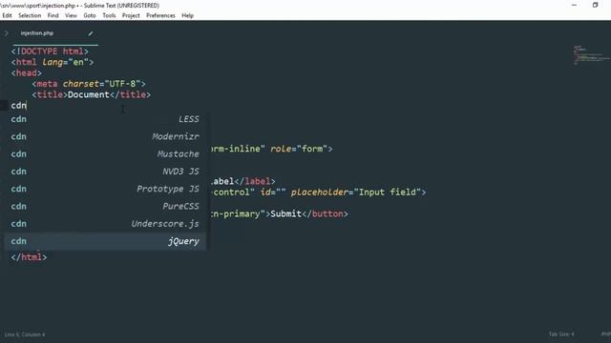Open the Selection menu
Viewport: 611px width, 343px height.
tap(30, 15)
